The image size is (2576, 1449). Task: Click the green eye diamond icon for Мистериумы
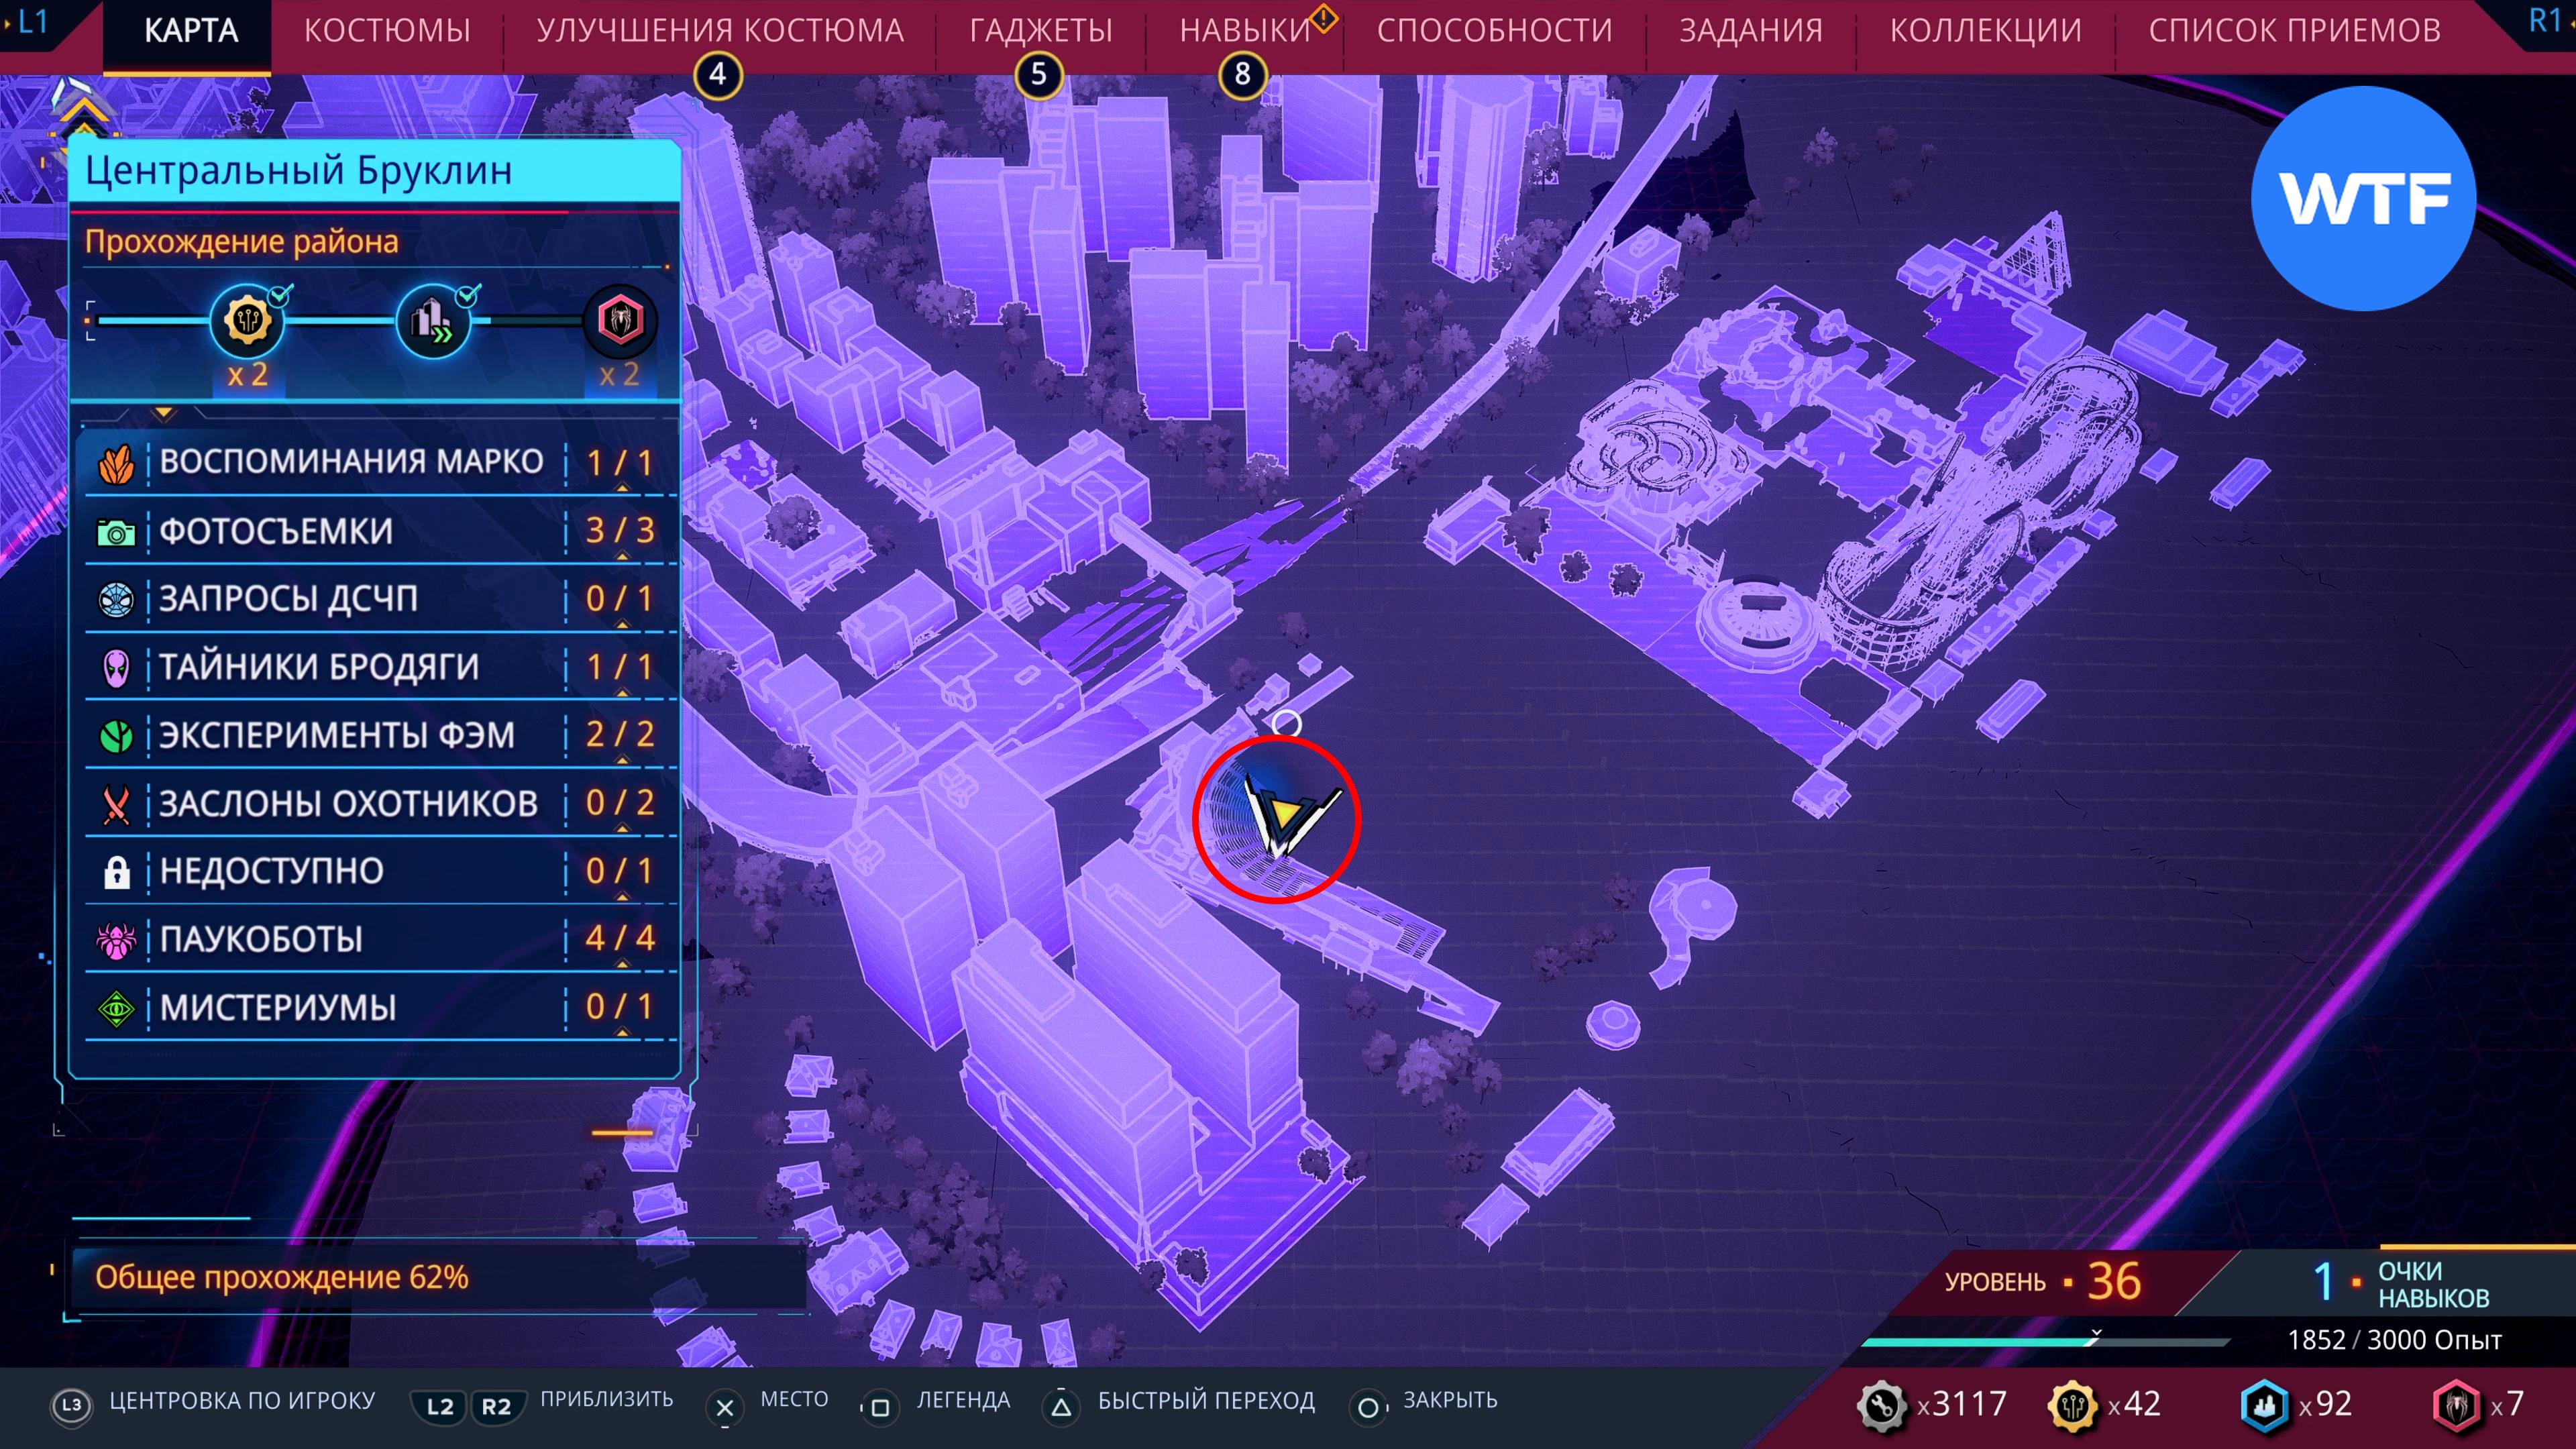pyautogui.click(x=116, y=1008)
